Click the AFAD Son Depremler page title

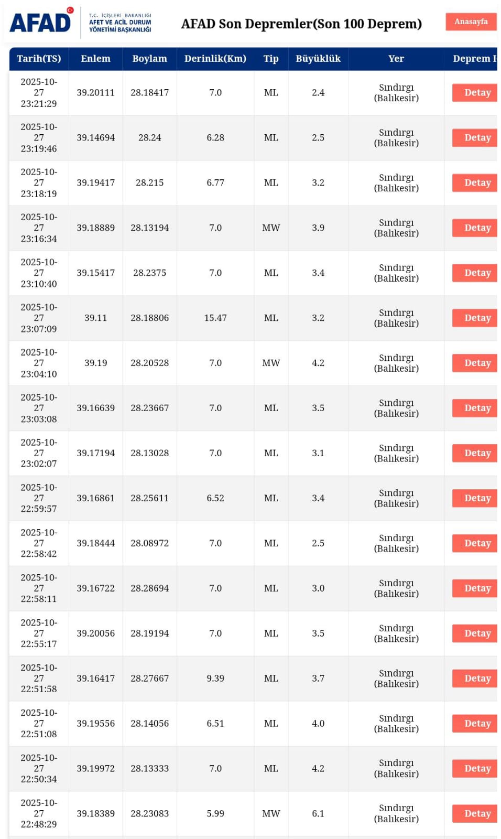[x=301, y=24]
